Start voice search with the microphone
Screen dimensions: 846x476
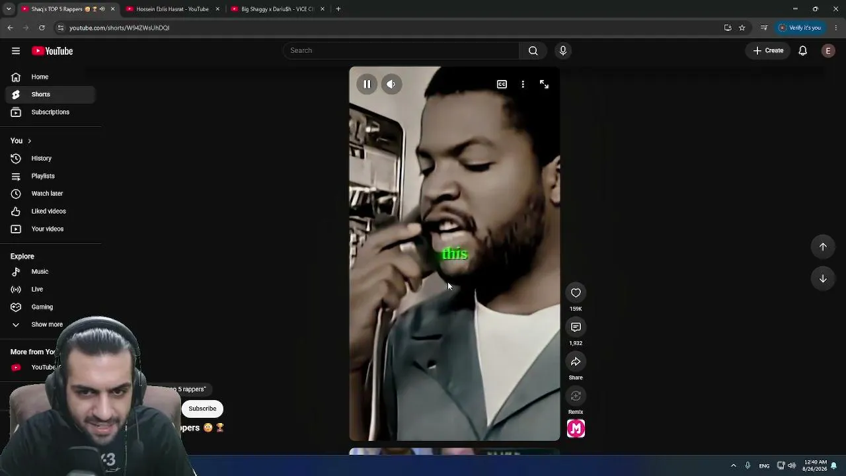563,51
